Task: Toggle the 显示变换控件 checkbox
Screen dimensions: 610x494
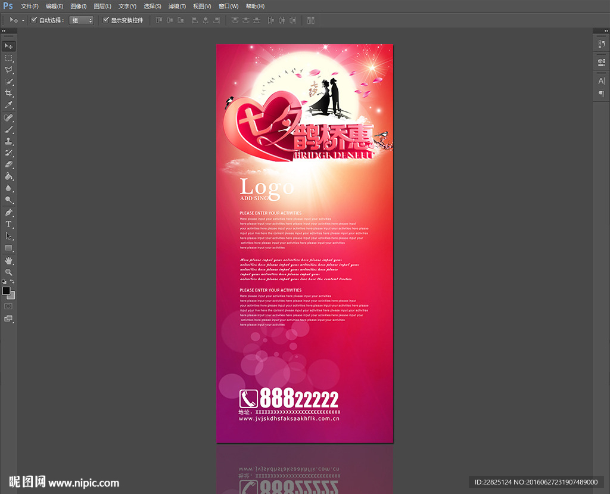Action: (106, 20)
